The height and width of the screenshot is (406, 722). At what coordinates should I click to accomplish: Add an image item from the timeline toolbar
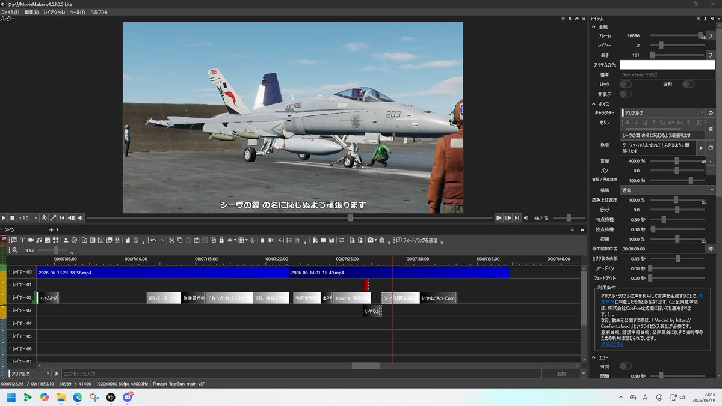47,240
